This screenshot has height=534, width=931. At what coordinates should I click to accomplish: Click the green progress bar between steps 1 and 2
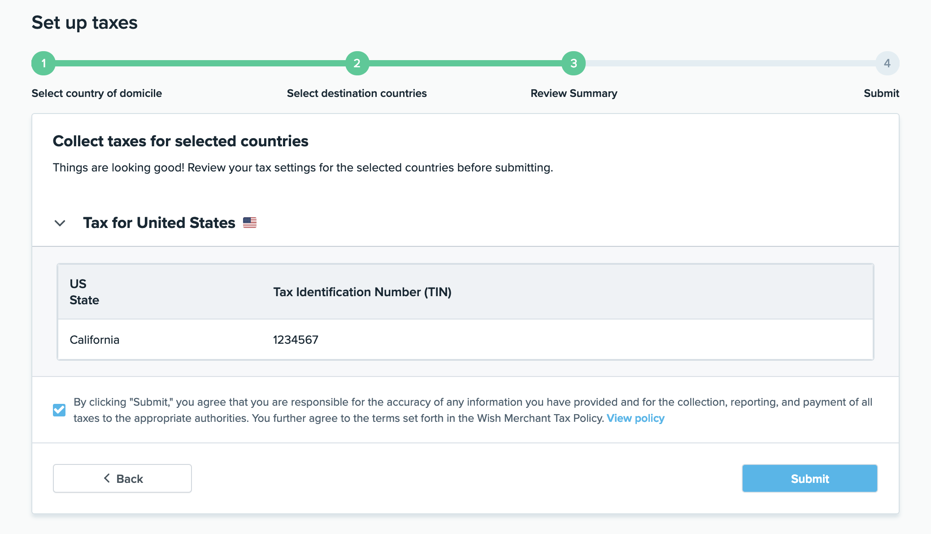200,63
